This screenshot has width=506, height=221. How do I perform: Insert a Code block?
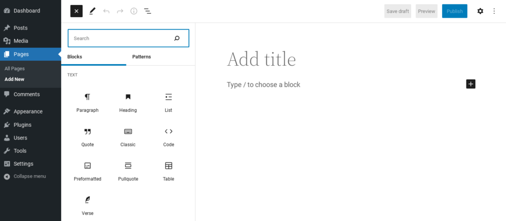pyautogui.click(x=169, y=137)
